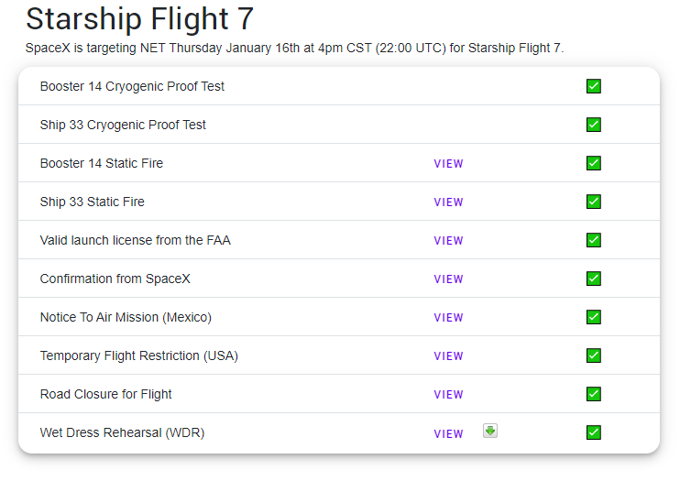View the Temporary Flight Restriction (USA)
680x481 pixels.
(448, 356)
